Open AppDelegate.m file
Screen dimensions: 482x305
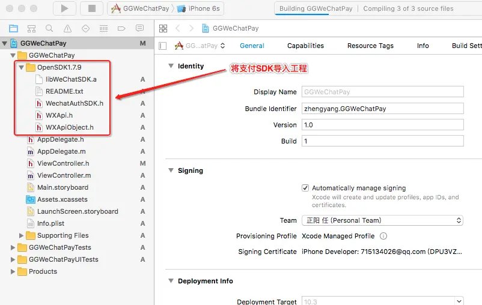[61, 151]
